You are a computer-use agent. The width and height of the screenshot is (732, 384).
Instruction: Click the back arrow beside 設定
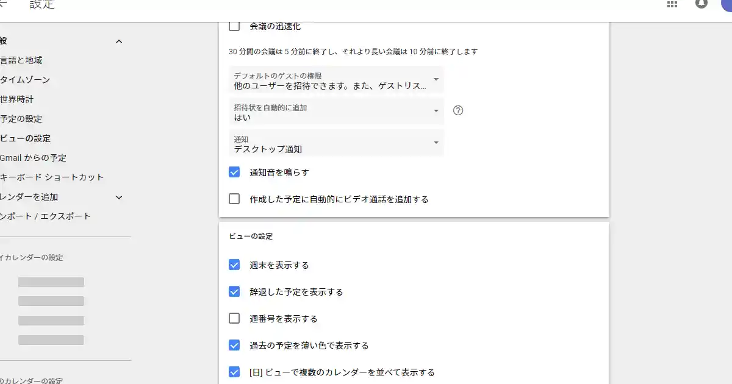tap(2, 4)
